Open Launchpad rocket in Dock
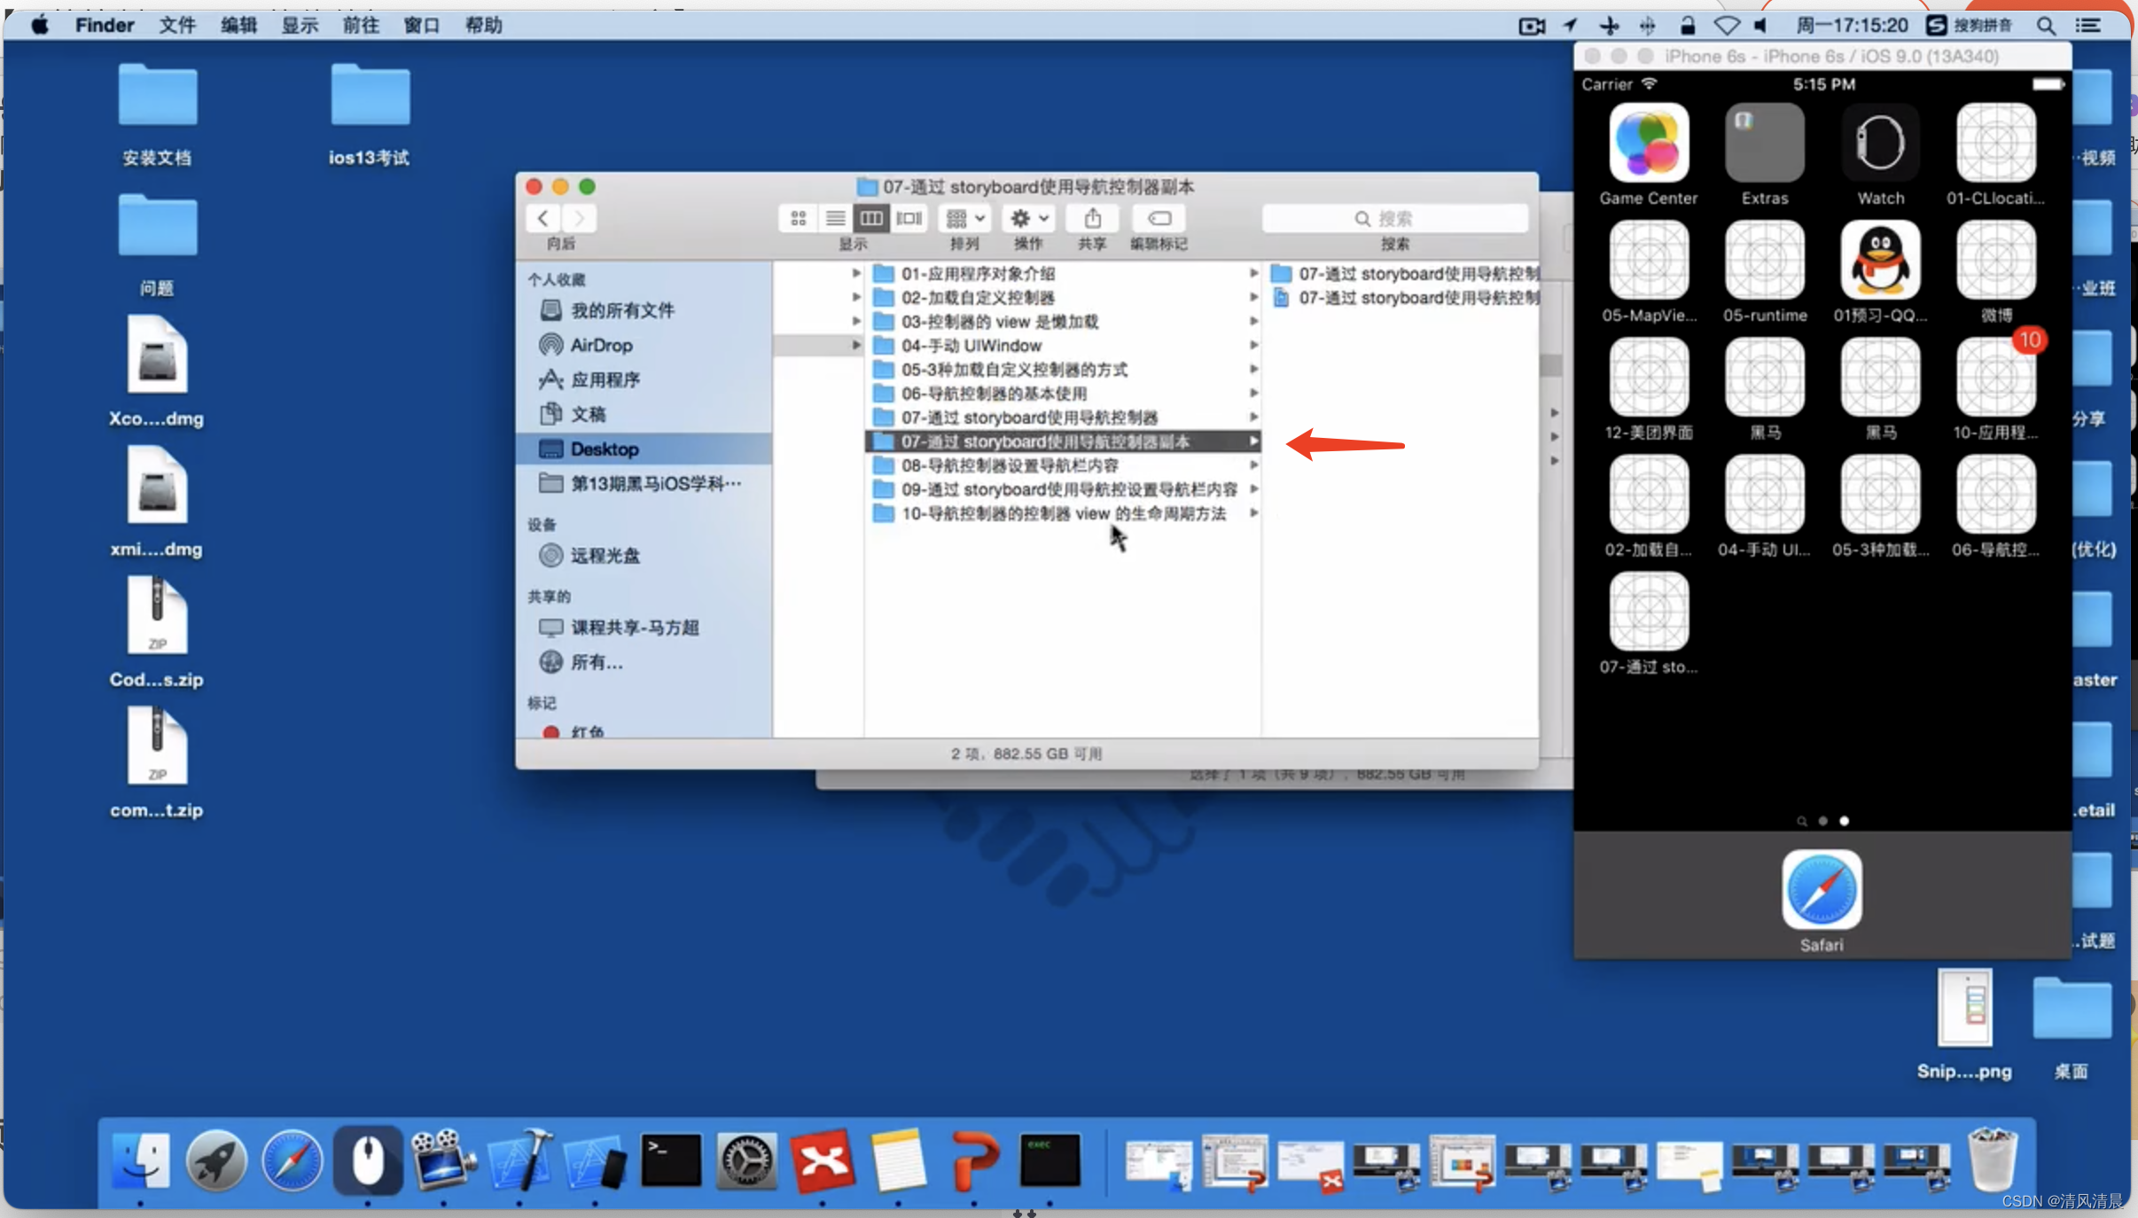Viewport: 2138px width, 1218px height. (216, 1159)
